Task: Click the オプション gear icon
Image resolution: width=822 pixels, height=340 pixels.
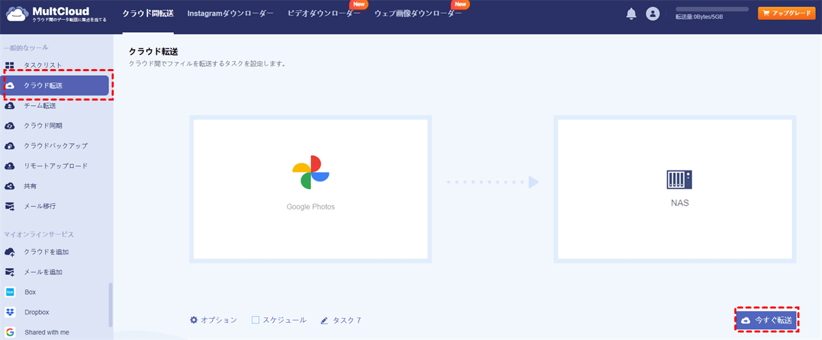Action: point(194,320)
